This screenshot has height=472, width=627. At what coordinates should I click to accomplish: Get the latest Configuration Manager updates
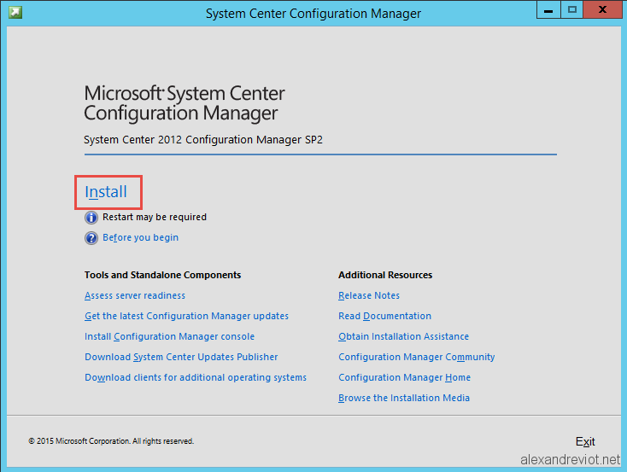point(186,316)
